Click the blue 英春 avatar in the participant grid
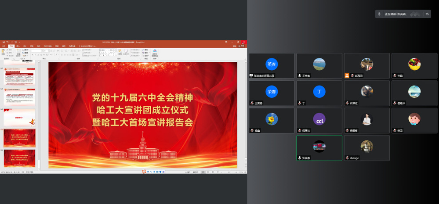 point(272,64)
